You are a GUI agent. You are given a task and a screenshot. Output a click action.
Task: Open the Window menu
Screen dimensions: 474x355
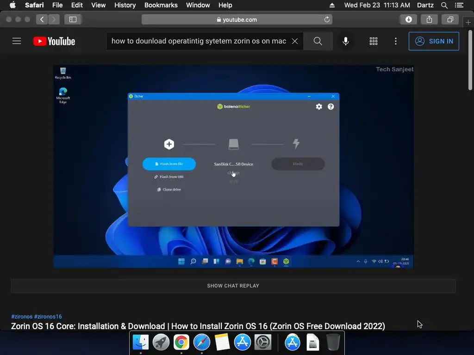[x=198, y=5]
